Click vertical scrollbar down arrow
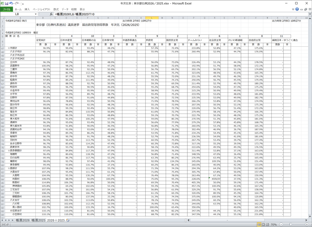 pyautogui.click(x=310, y=216)
